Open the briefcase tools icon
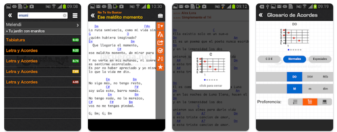 pos(160,16)
